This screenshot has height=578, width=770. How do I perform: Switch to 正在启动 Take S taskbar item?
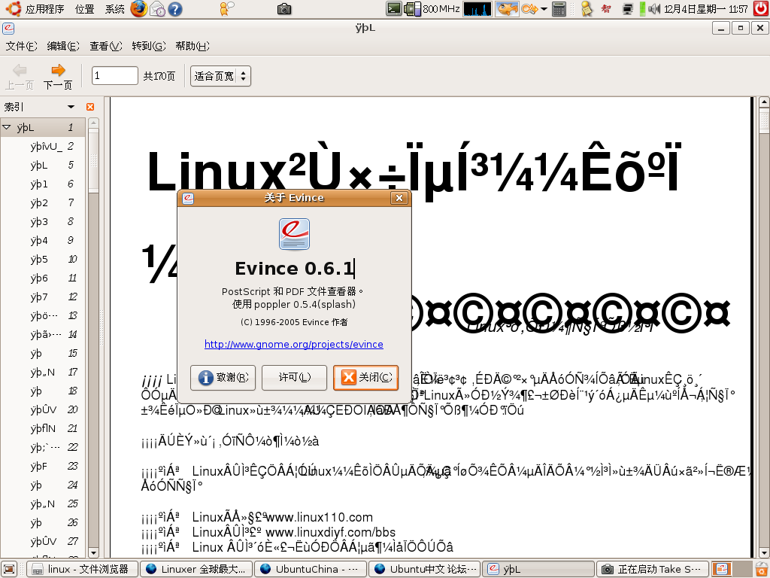pos(653,569)
